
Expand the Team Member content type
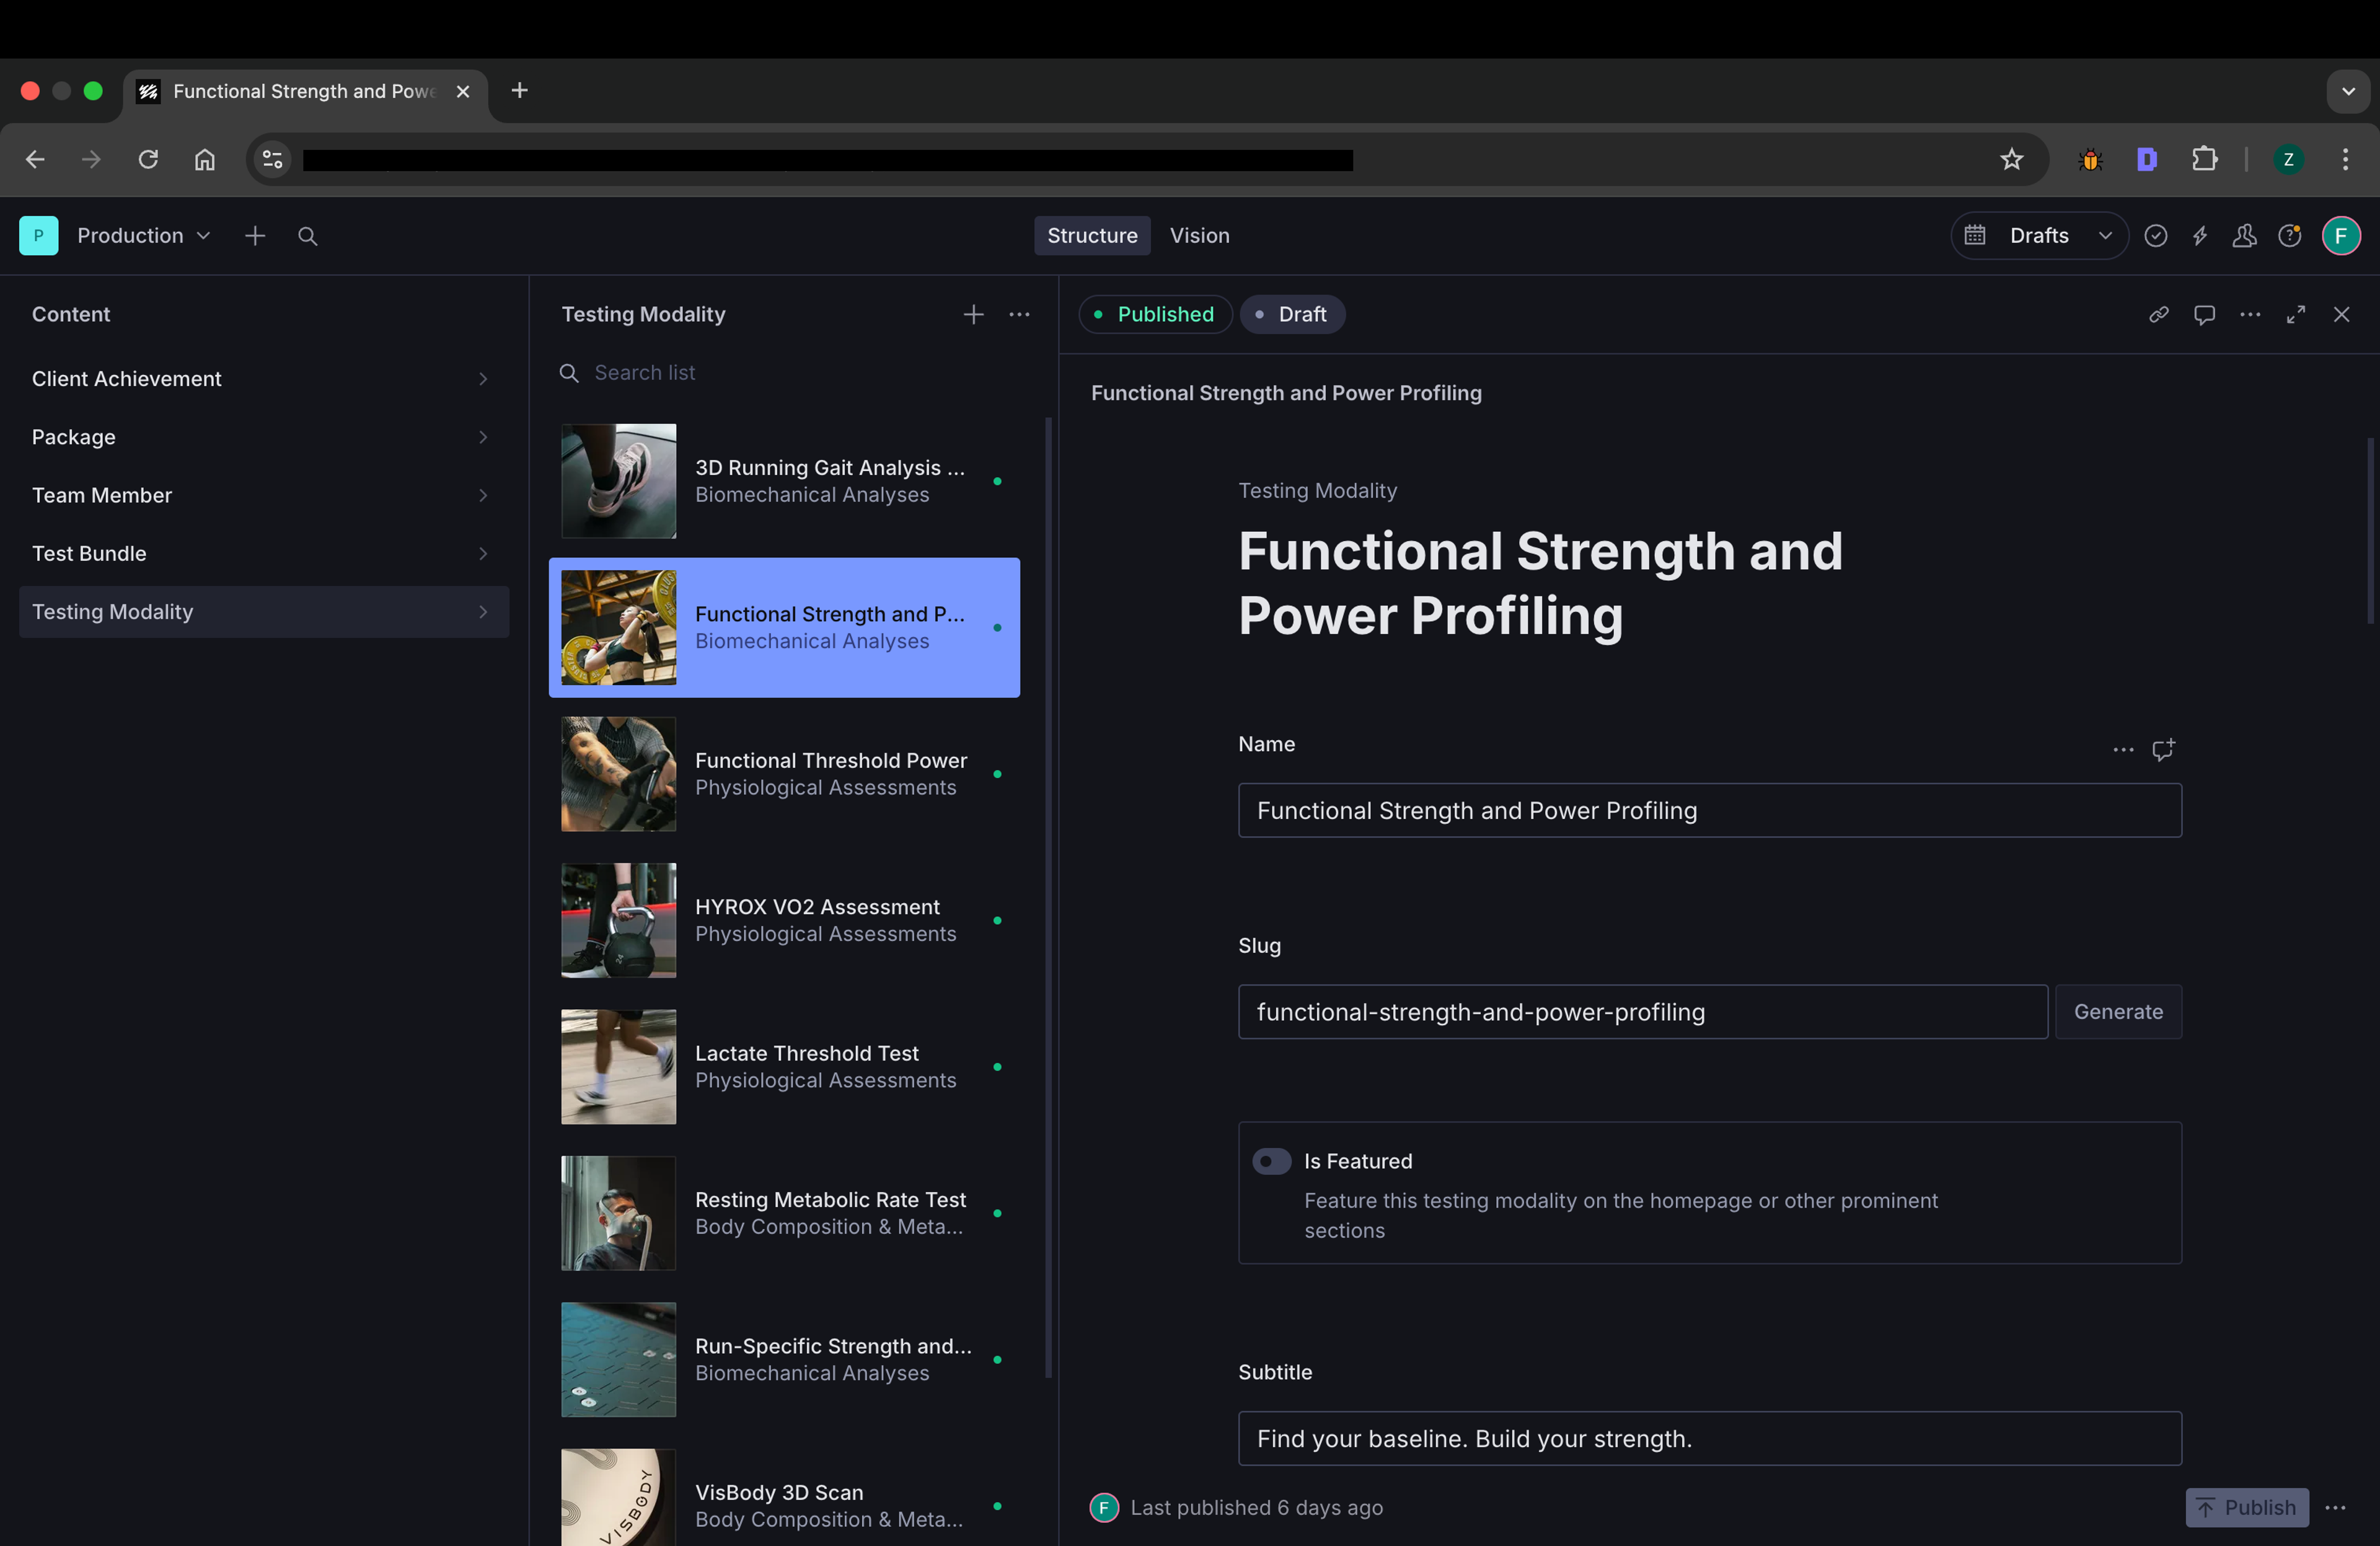click(264, 495)
